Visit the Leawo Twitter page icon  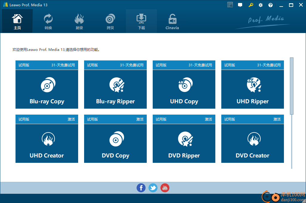tap(153, 188)
